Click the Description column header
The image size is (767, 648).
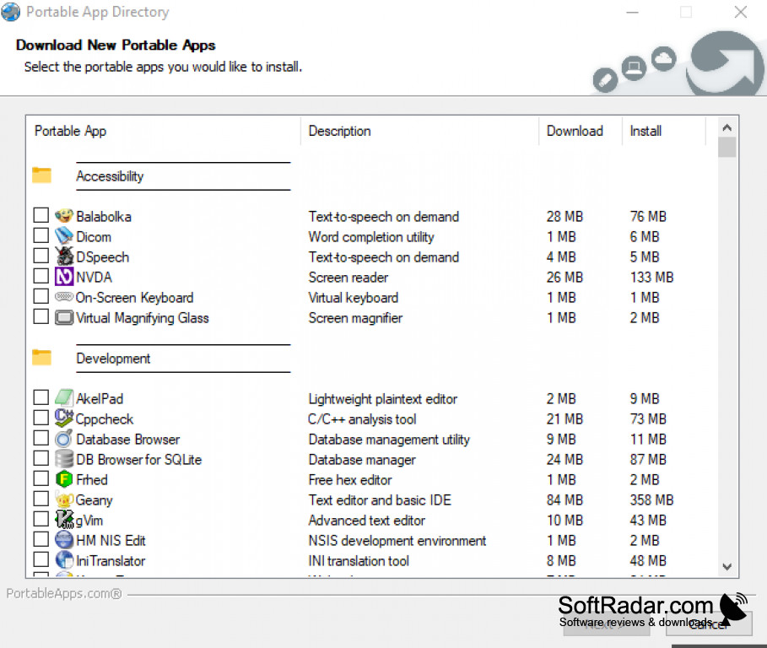click(x=419, y=131)
